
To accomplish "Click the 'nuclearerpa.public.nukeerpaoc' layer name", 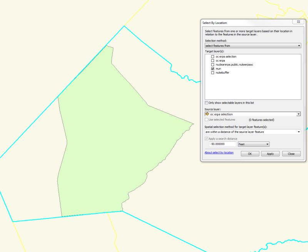I will [x=234, y=65].
